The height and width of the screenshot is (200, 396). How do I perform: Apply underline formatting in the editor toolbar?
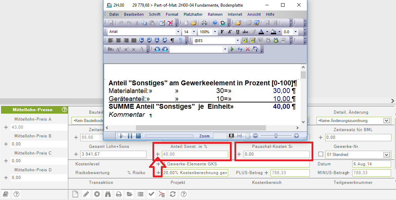pos(238,32)
